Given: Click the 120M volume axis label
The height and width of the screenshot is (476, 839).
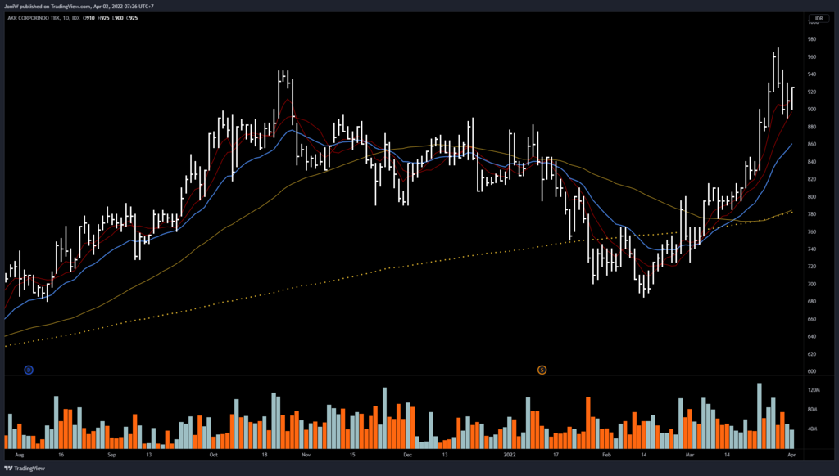Looking at the screenshot, I should (813, 391).
